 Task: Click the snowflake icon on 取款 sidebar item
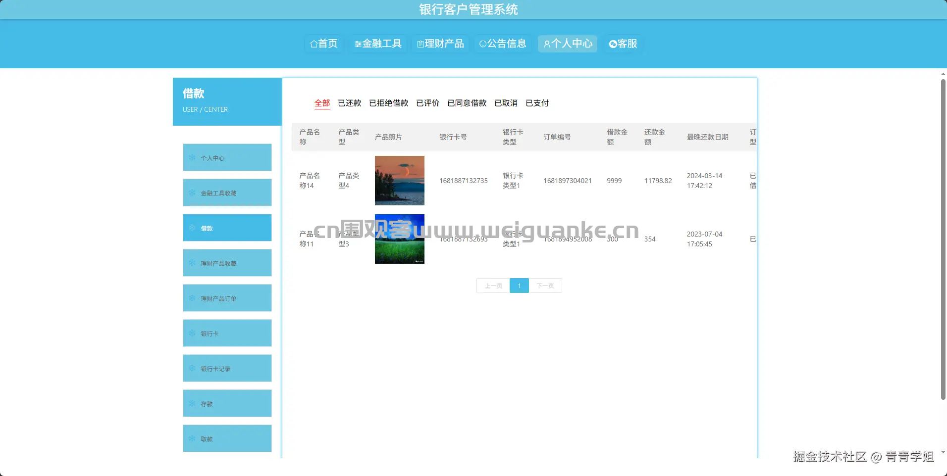click(x=192, y=438)
